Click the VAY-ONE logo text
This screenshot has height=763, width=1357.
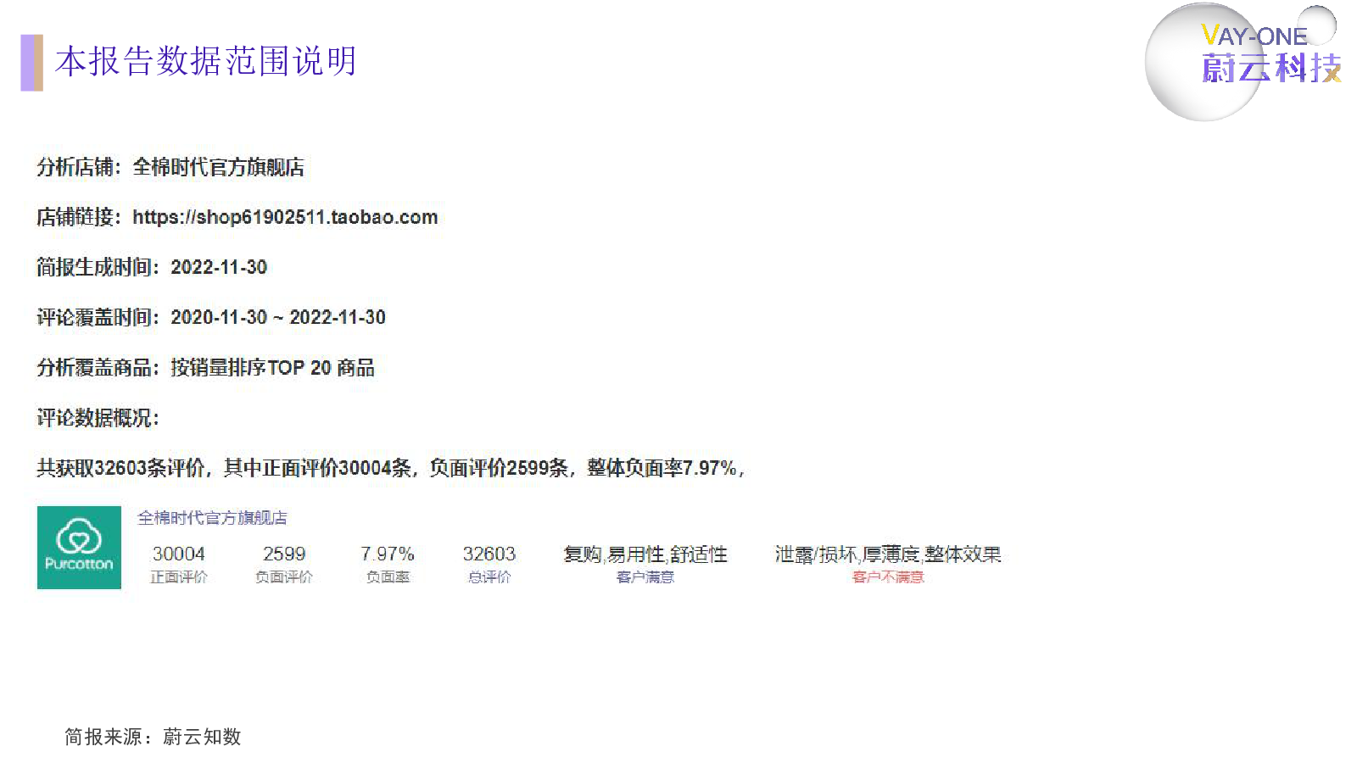tap(1254, 36)
